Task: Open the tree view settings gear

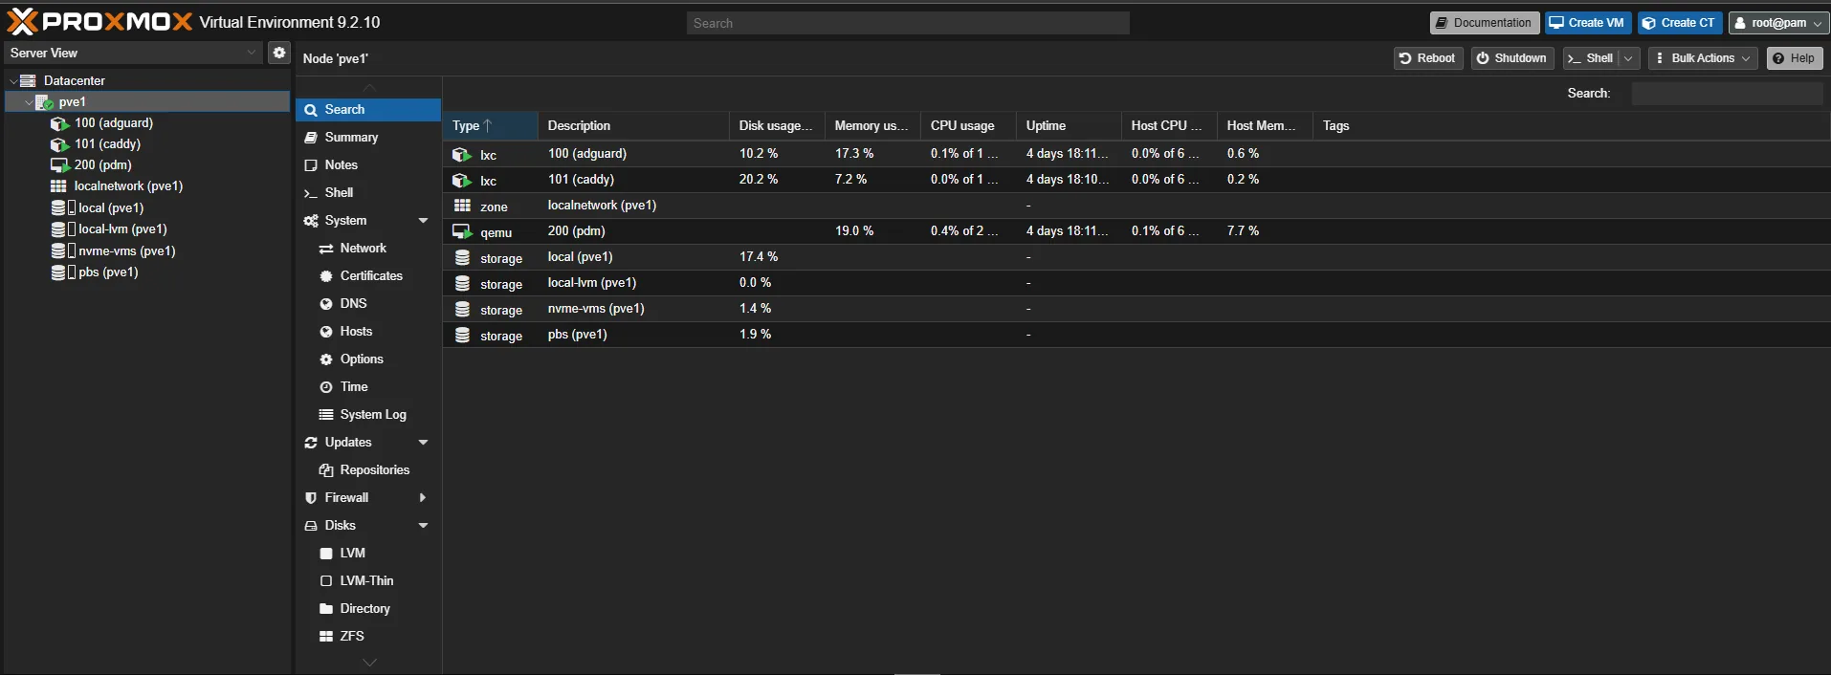Action: point(278,53)
